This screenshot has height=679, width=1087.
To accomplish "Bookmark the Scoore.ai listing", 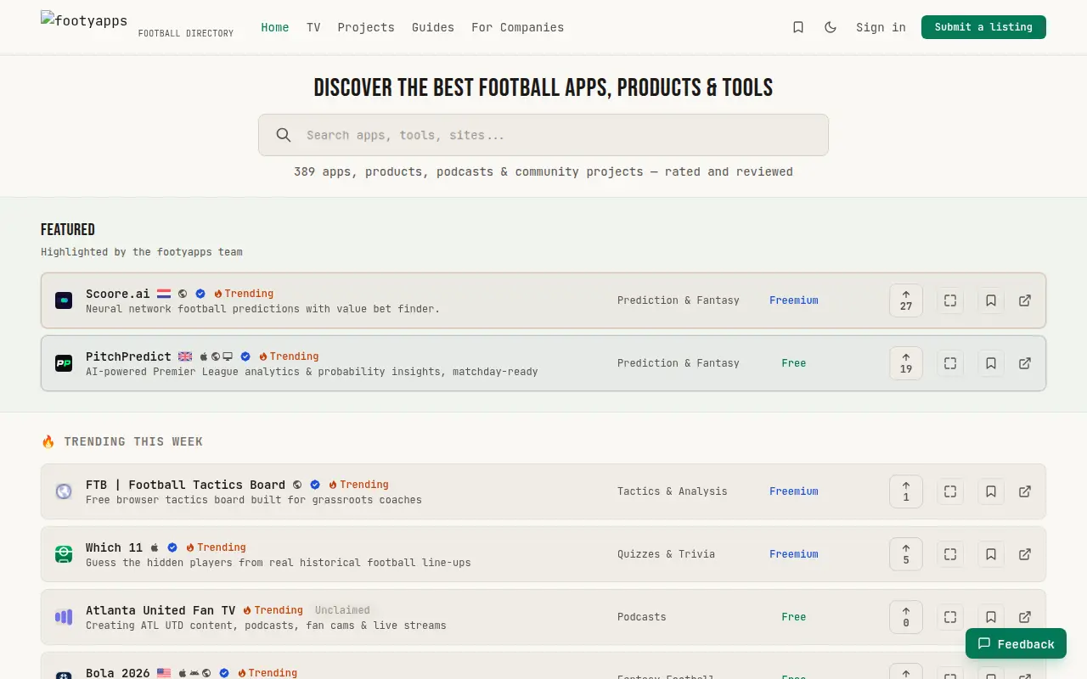I will [991, 300].
